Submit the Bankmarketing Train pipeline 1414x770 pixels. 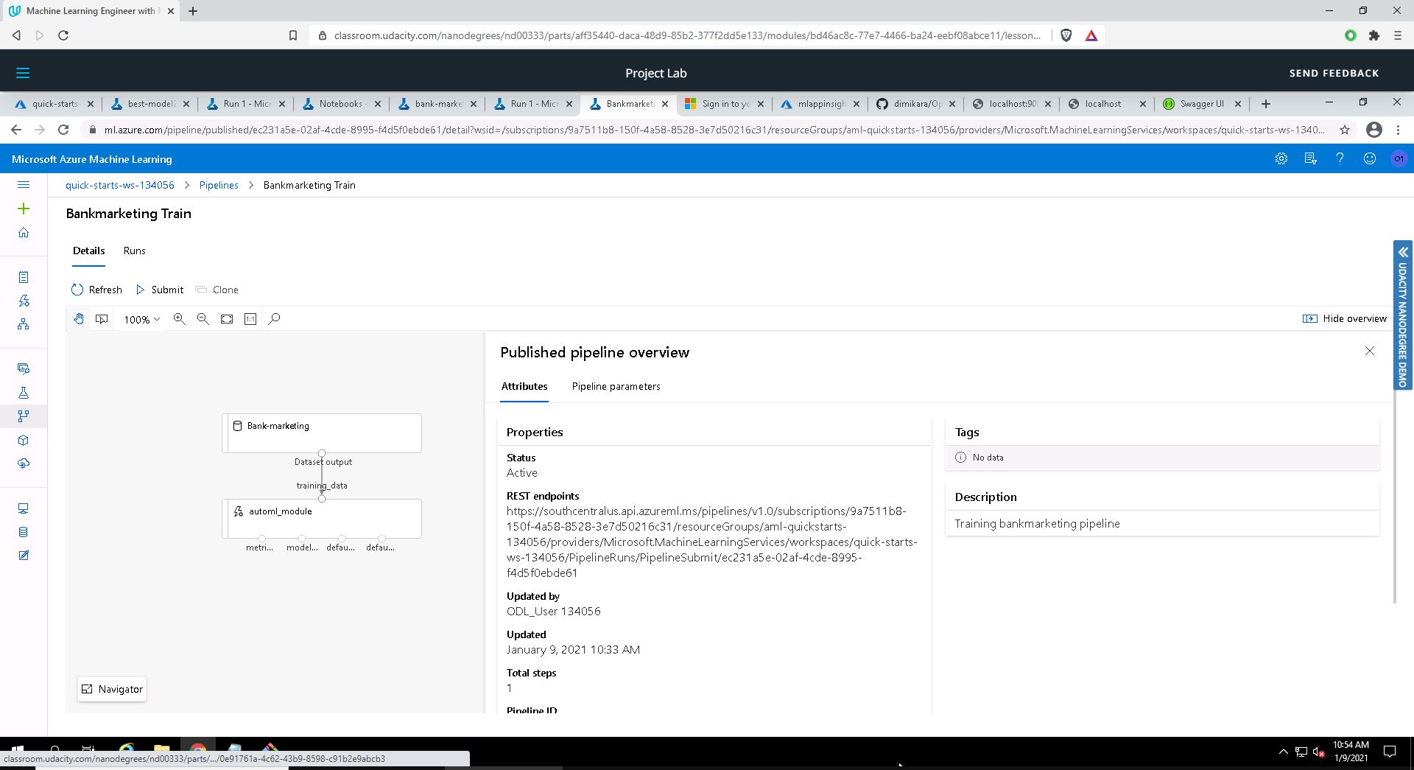pyautogui.click(x=160, y=290)
